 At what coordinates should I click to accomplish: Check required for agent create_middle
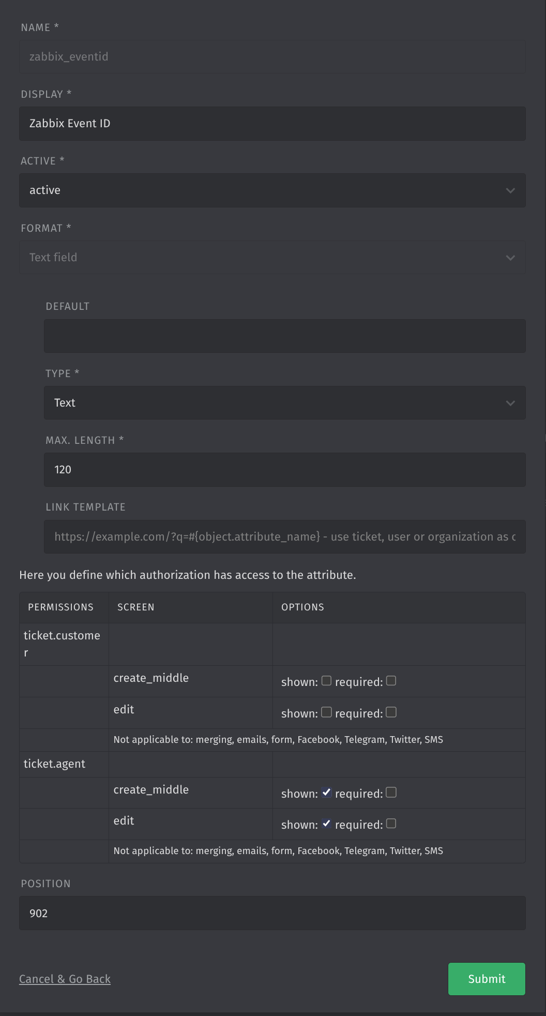[391, 793]
